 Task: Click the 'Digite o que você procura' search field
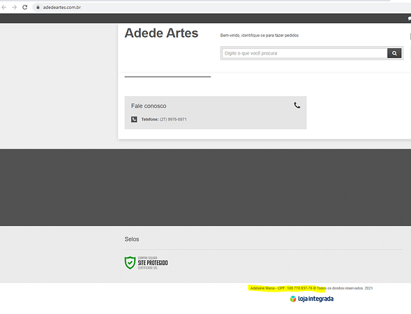(x=305, y=53)
